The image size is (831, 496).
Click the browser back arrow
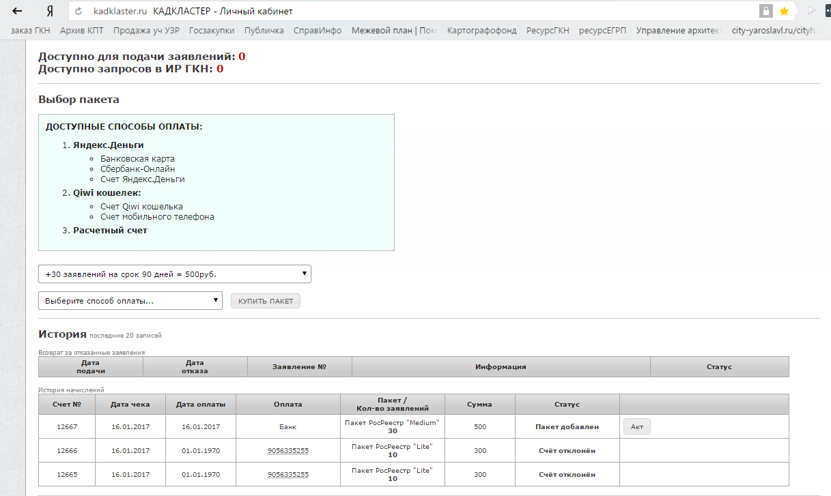pos(17,12)
